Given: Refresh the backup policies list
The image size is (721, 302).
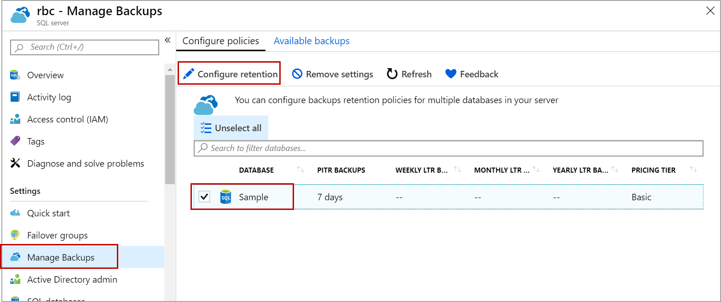Looking at the screenshot, I should click(409, 74).
